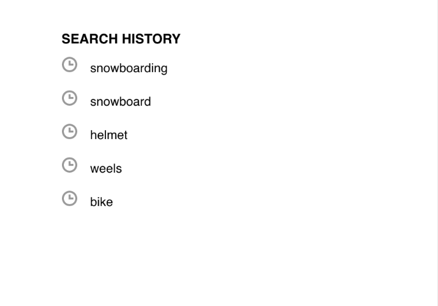Click the clock icon beside snowboarding
This screenshot has height=306, width=438.
70,64
